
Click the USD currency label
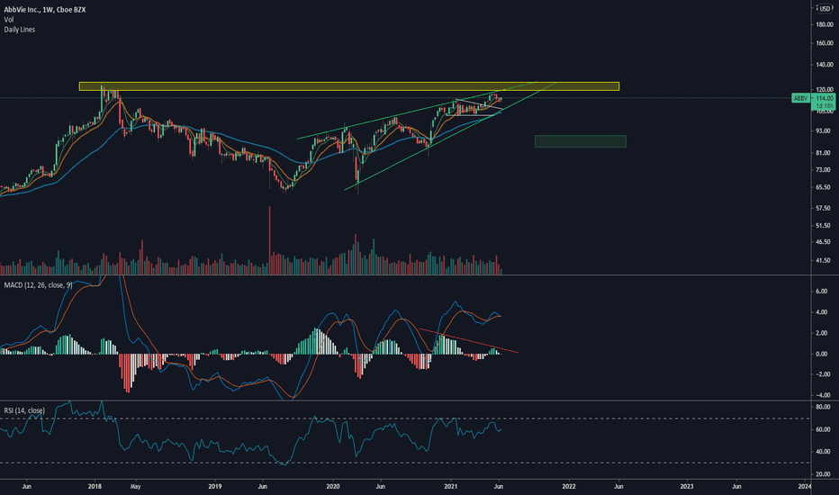point(825,9)
